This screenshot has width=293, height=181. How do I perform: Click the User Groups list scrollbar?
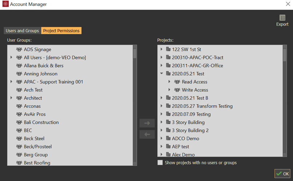[x=135, y=105]
